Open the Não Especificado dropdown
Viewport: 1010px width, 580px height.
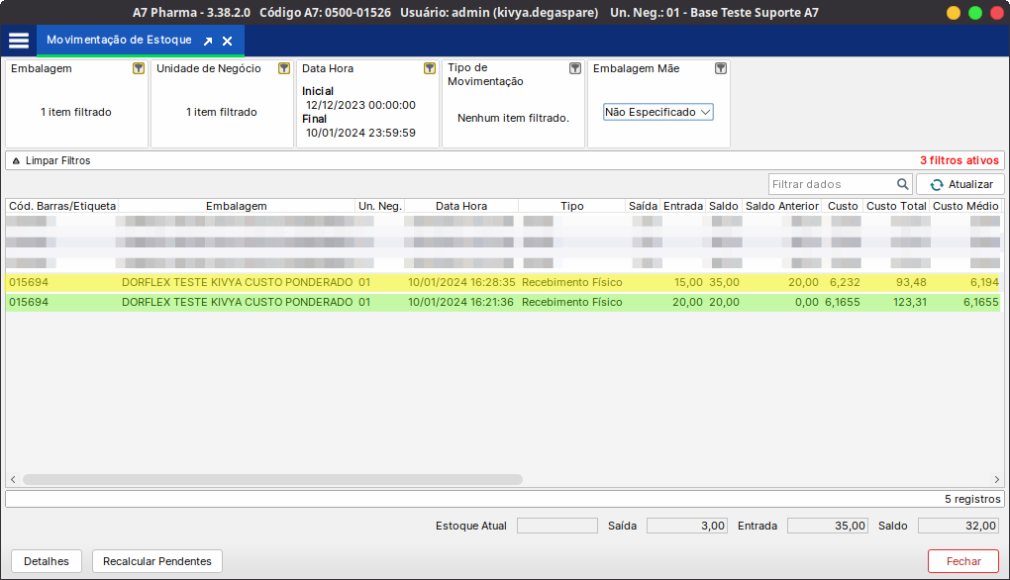pyautogui.click(x=657, y=112)
